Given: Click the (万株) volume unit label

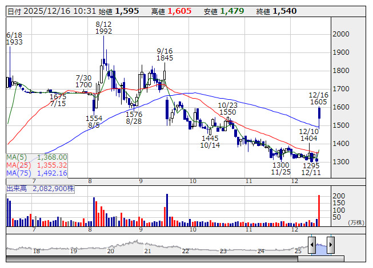Looking at the screenshot, I should pos(356,222).
